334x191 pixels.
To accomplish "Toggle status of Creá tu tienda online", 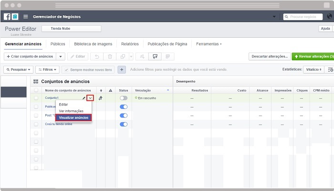I will point(124,124).
